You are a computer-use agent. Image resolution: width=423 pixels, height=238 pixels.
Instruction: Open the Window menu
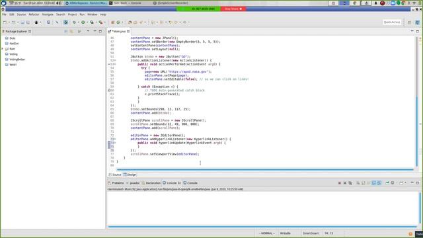93,15
